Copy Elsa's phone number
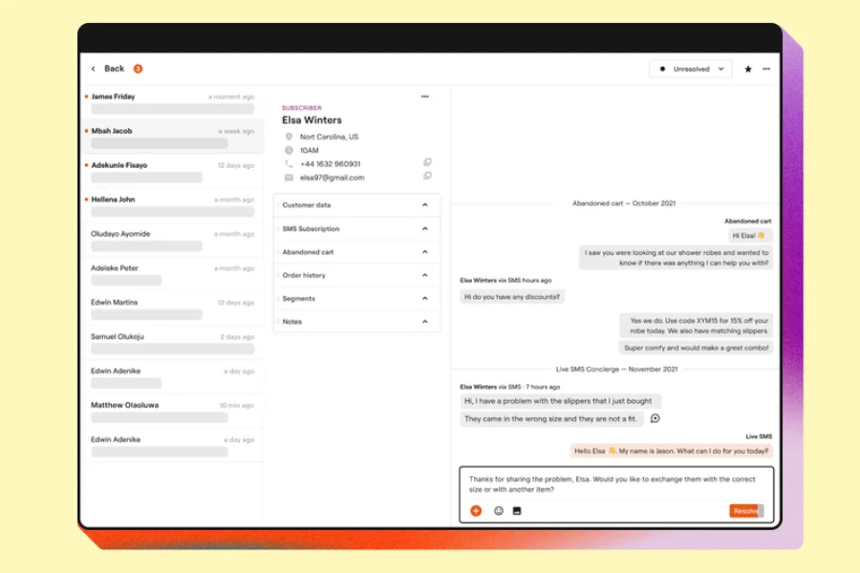 click(x=427, y=162)
